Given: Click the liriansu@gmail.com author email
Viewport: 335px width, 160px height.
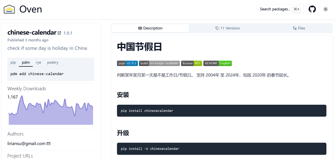Looking at the screenshot, I should [x=26, y=144].
